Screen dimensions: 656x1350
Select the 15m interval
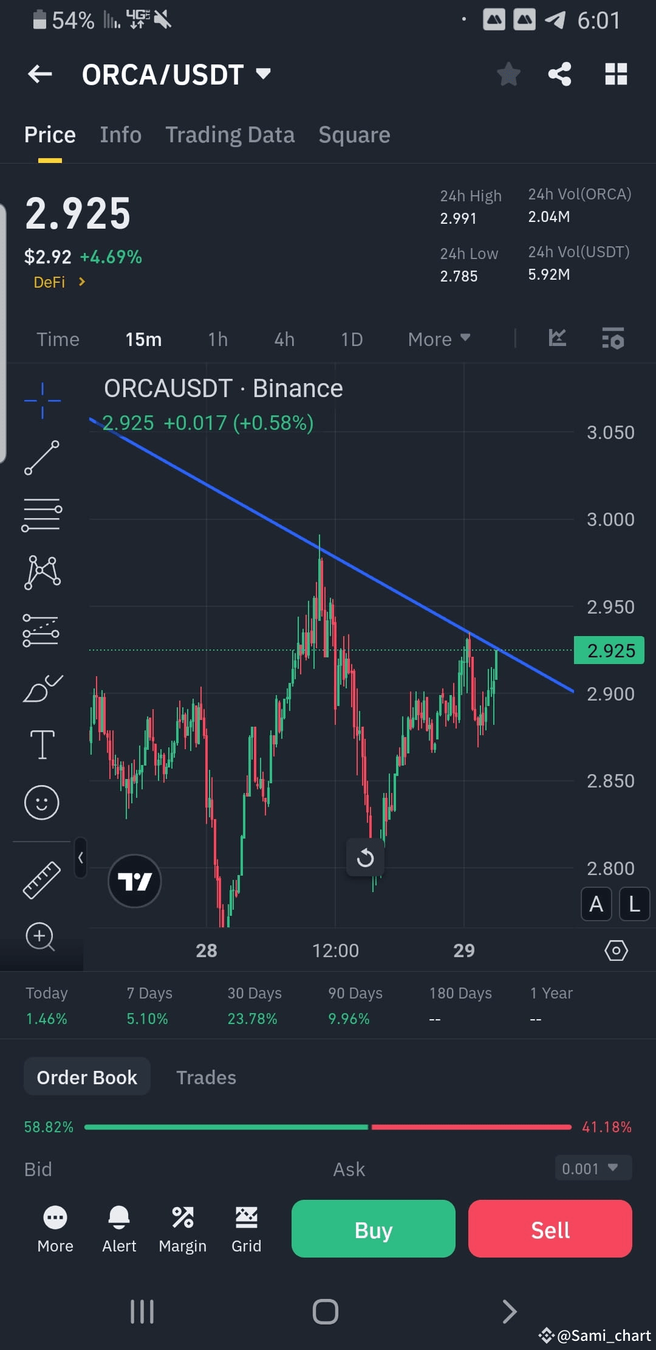143,339
